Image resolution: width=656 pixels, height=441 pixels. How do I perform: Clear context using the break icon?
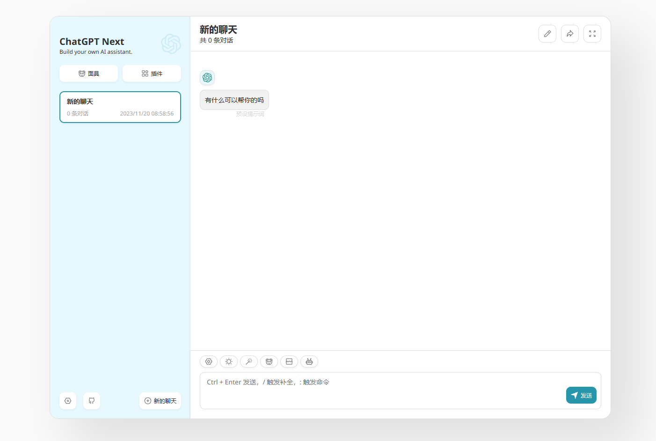click(289, 361)
